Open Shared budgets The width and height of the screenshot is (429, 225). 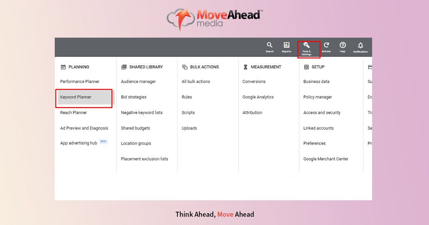(136, 128)
